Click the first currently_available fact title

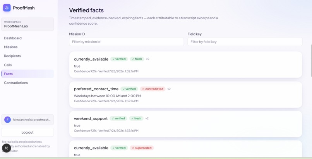pyautogui.click(x=91, y=59)
